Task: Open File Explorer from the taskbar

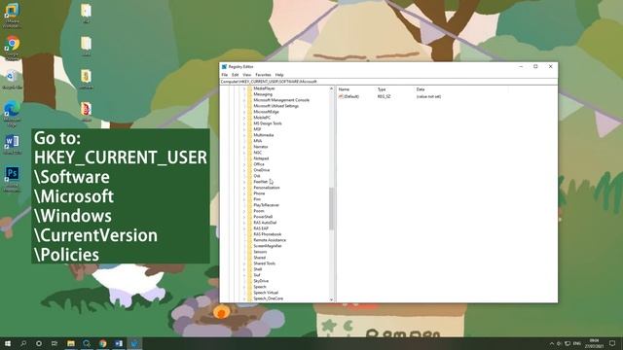Action: tap(71, 343)
